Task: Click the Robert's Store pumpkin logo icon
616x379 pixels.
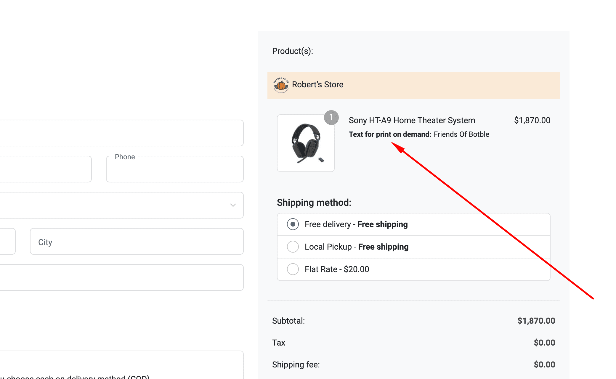Action: 281,85
